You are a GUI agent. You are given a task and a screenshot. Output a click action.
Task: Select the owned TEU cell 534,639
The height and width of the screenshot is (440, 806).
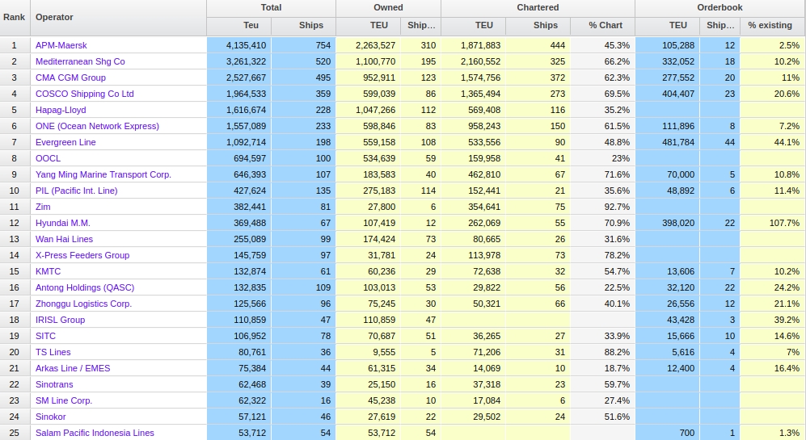pyautogui.click(x=368, y=159)
